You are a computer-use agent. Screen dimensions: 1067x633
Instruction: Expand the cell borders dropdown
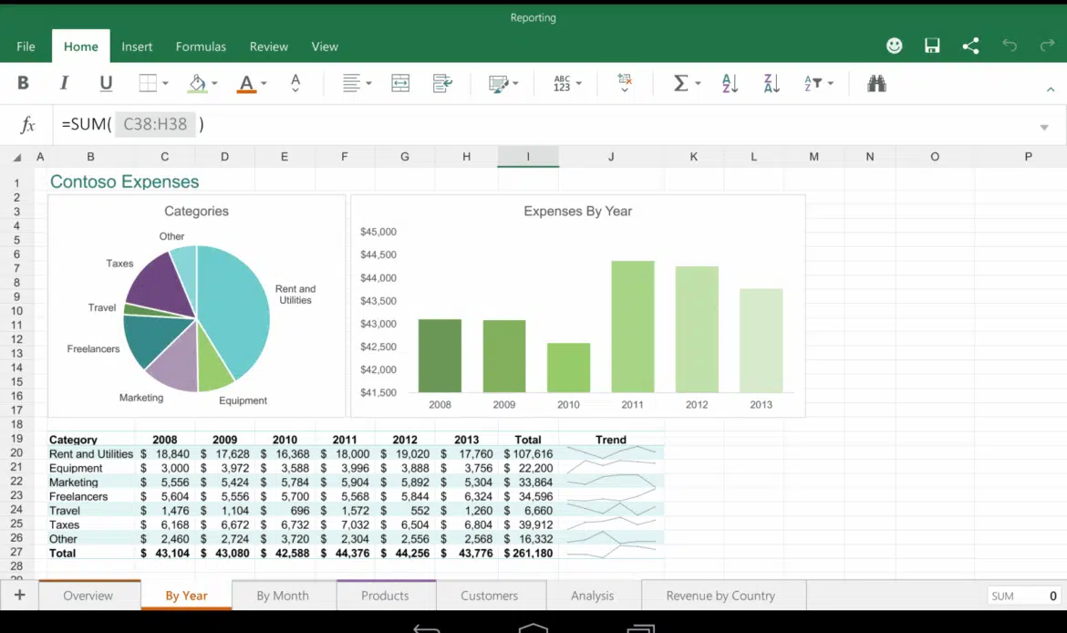pos(165,84)
